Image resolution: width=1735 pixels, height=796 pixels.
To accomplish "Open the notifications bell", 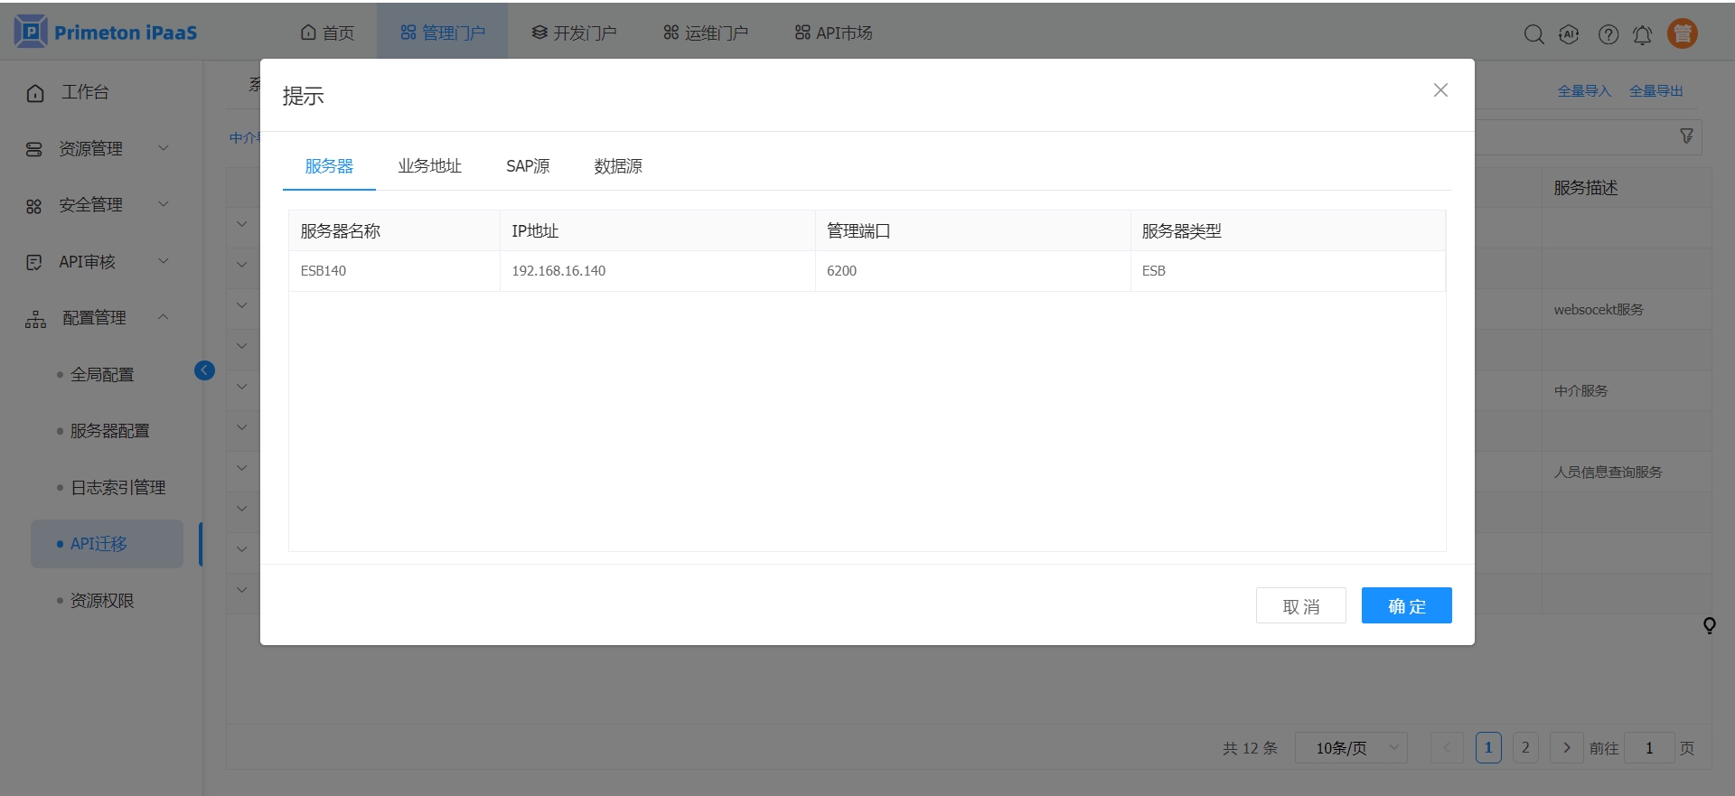I will click(x=1642, y=34).
